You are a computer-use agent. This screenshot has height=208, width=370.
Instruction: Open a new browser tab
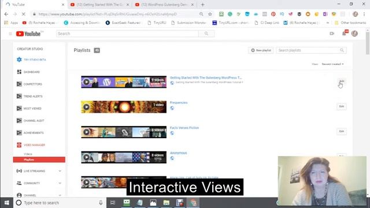click(203, 5)
